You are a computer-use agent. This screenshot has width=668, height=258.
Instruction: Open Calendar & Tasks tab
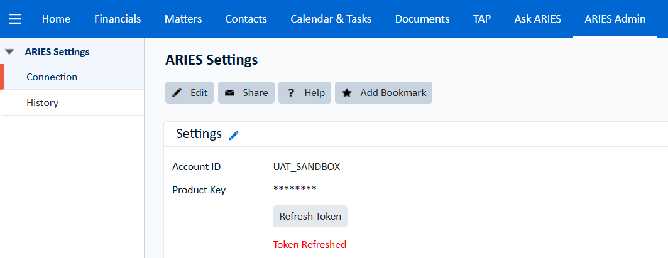(331, 19)
